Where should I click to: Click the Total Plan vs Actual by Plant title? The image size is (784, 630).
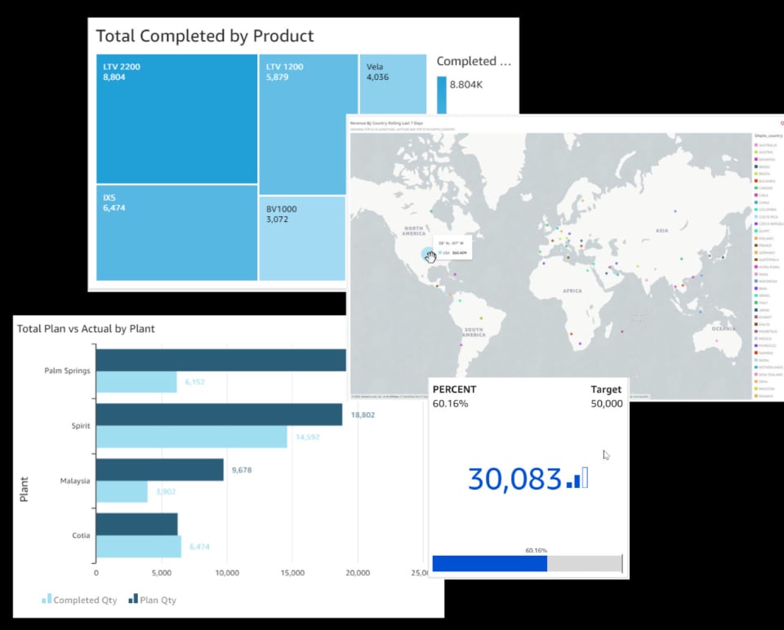click(x=86, y=329)
